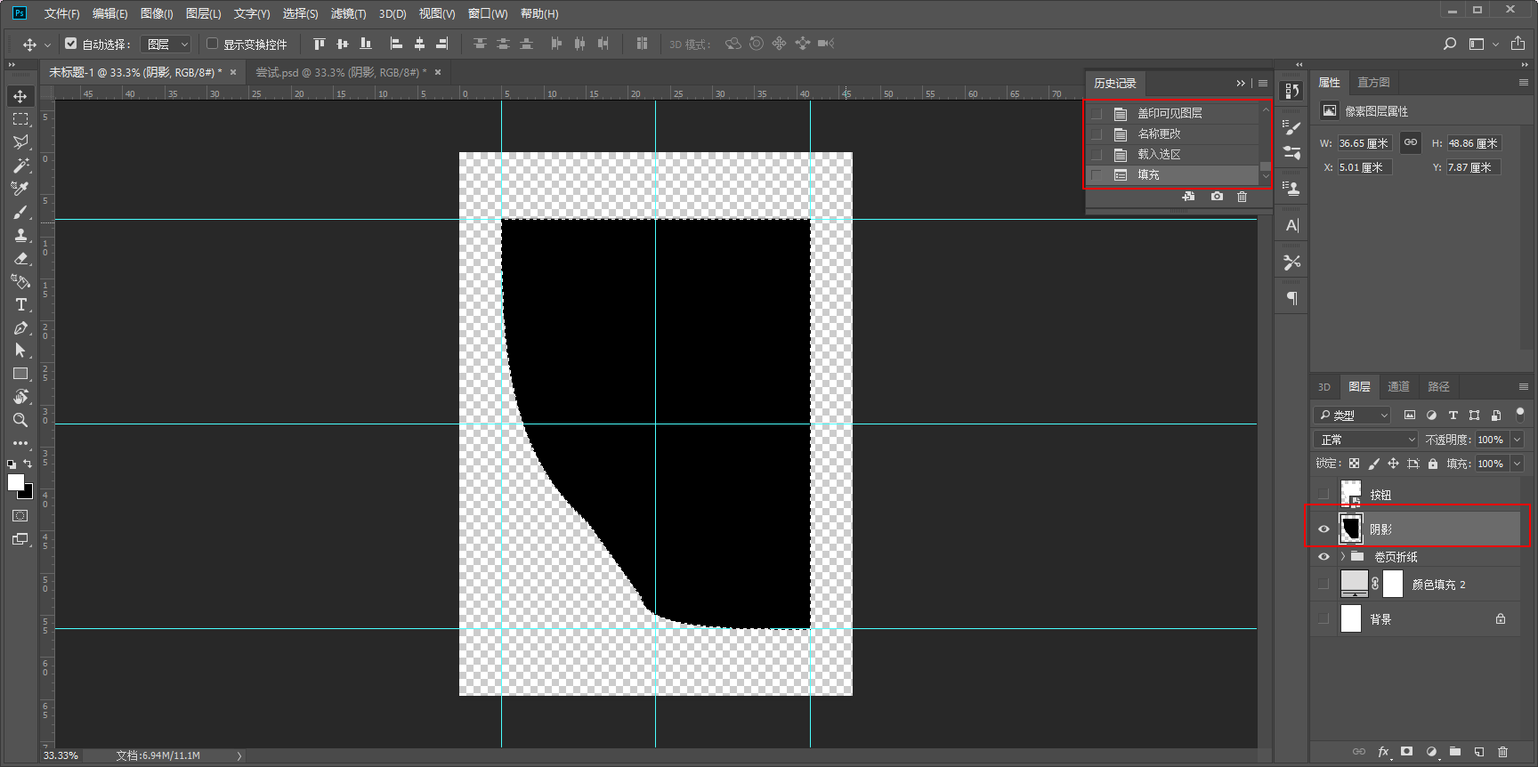Image resolution: width=1538 pixels, height=767 pixels.
Task: Select the 载入选区 history state
Action: (1159, 155)
